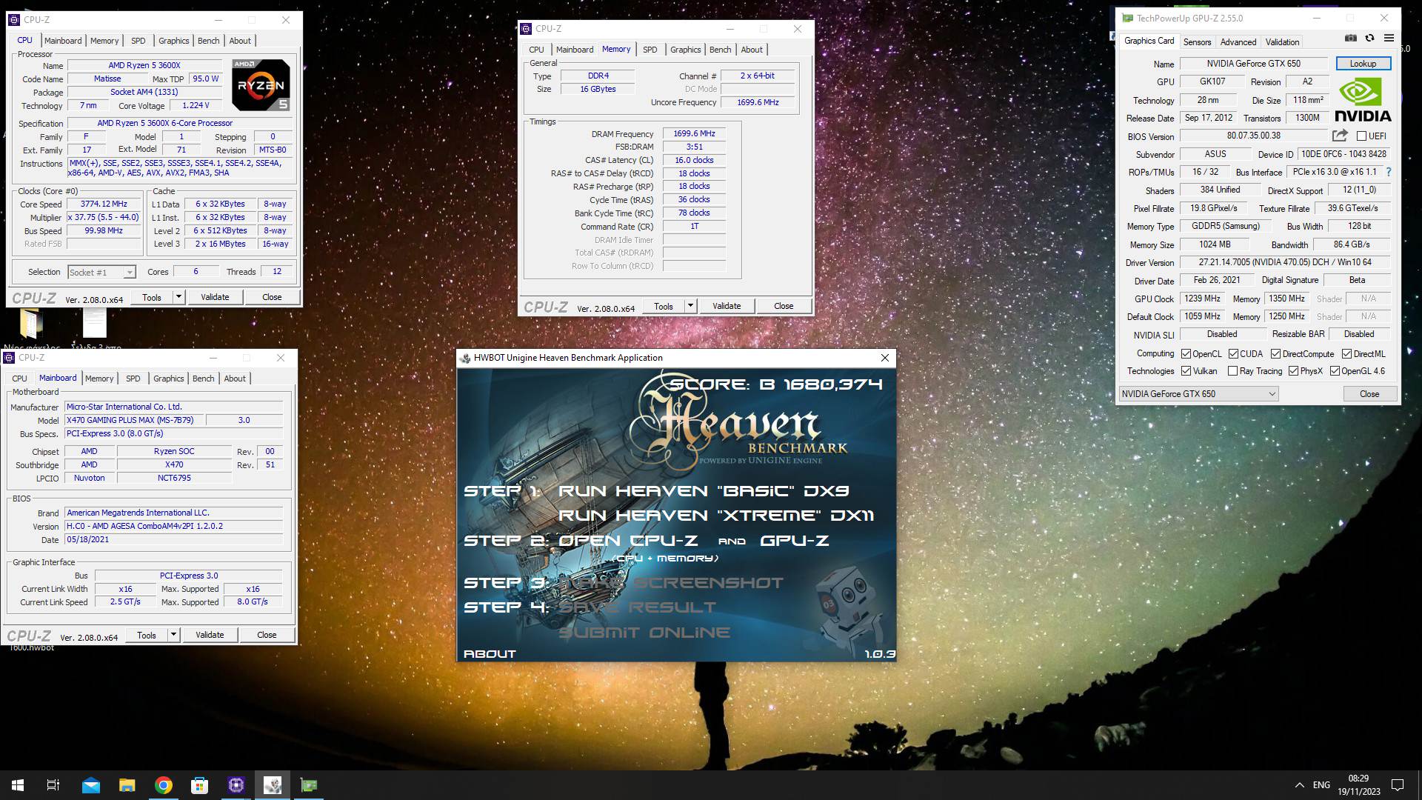Image resolution: width=1422 pixels, height=800 pixels.
Task: Click the GPU-Z title bar app icon
Action: pyautogui.click(x=1127, y=18)
